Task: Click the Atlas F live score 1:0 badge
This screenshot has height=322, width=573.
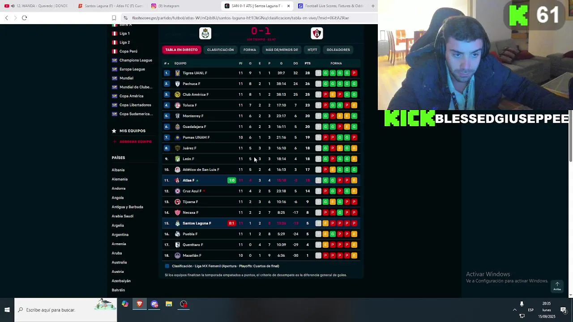Action: point(231,180)
